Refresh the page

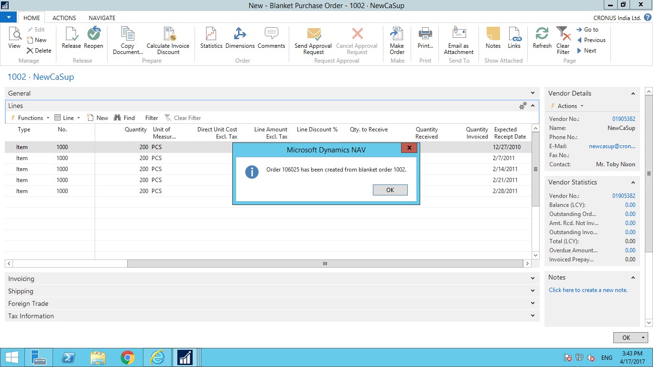(542, 38)
